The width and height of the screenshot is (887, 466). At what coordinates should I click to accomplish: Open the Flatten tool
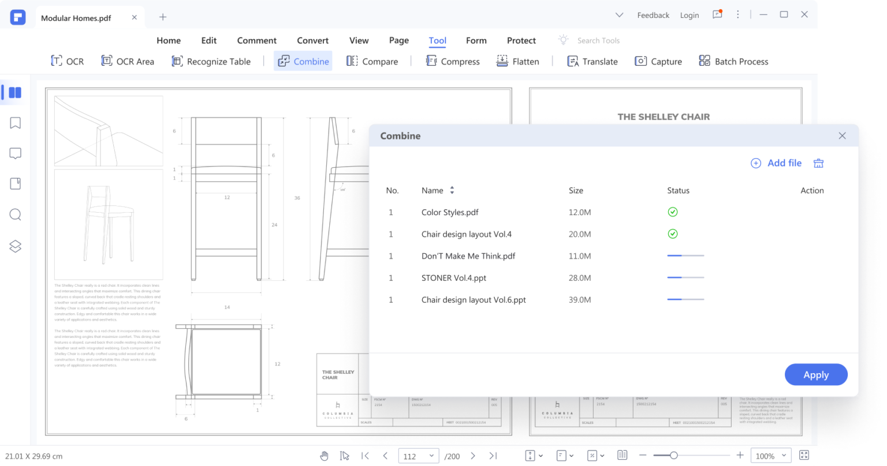tap(518, 61)
